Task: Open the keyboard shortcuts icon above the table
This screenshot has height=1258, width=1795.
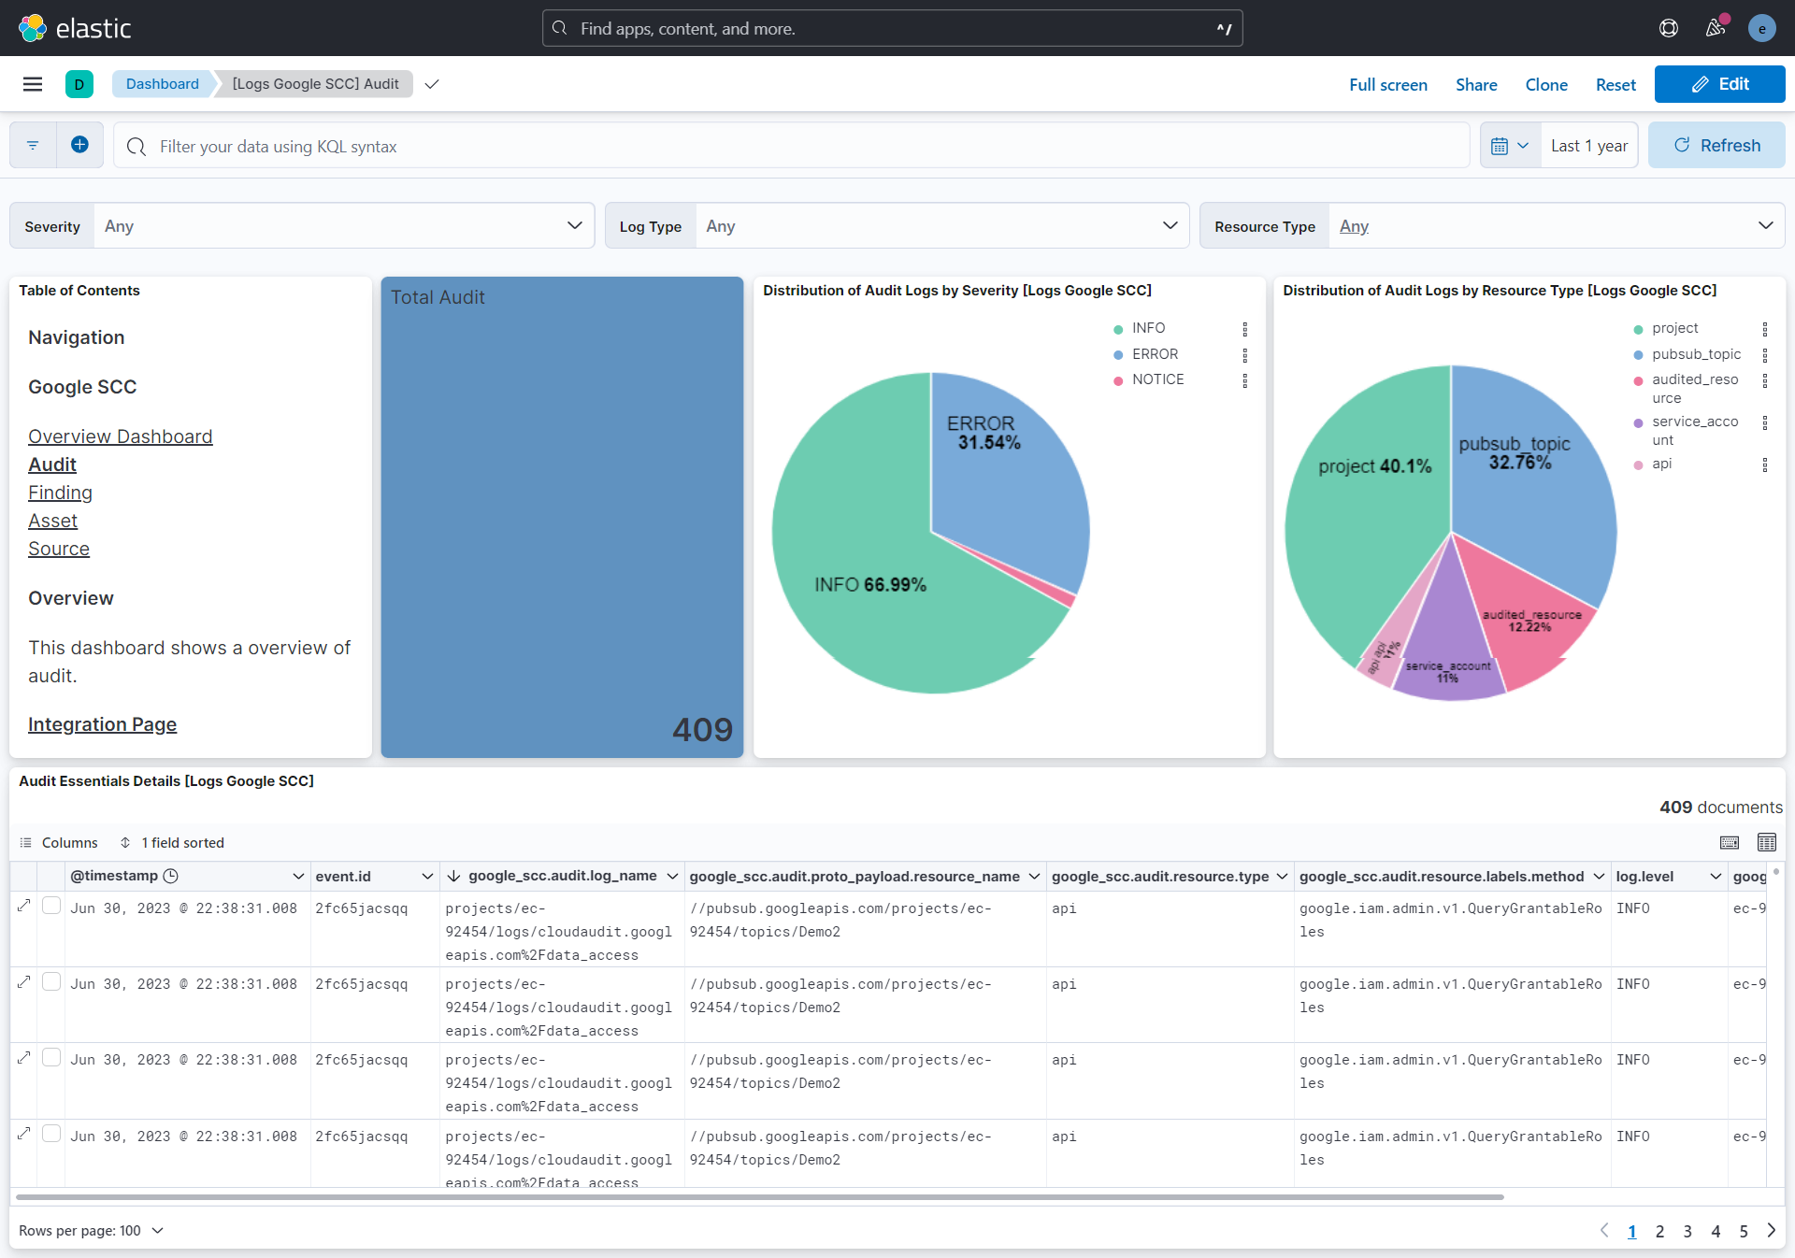Action: [x=1730, y=842]
